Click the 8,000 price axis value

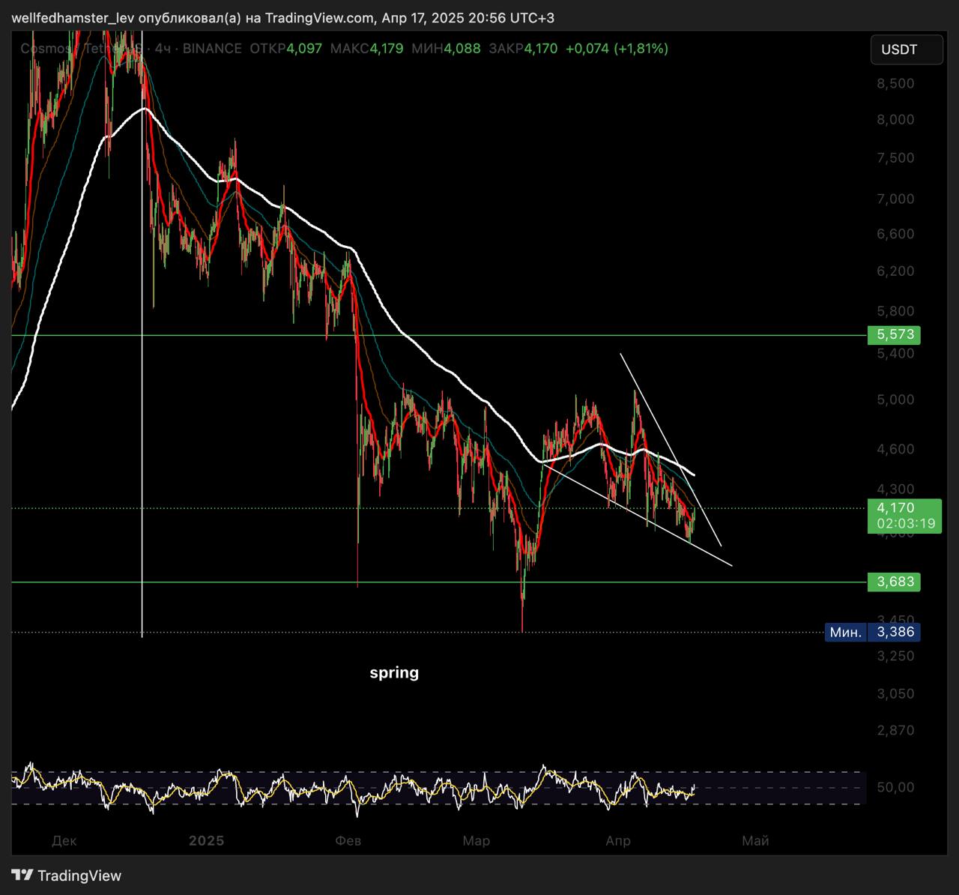click(895, 119)
